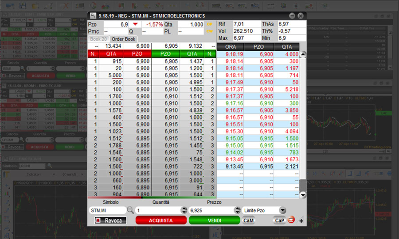
Task: Click the Prezzo spinner arrows
Action: [237, 210]
